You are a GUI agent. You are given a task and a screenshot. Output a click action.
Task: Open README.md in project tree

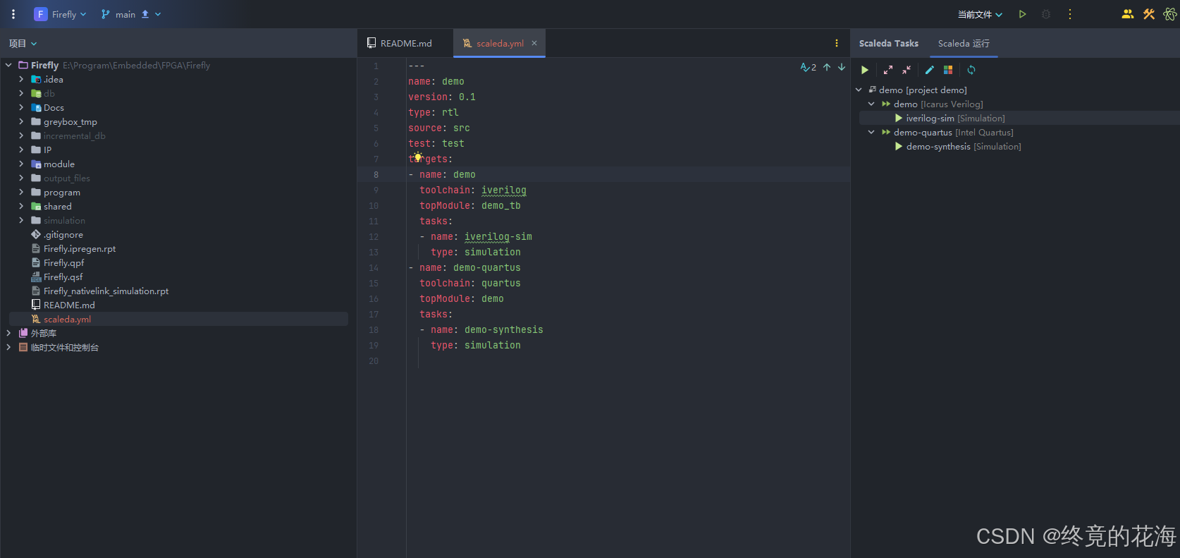coord(69,305)
